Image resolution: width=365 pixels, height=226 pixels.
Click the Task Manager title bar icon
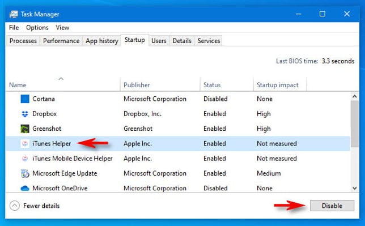pos(14,14)
